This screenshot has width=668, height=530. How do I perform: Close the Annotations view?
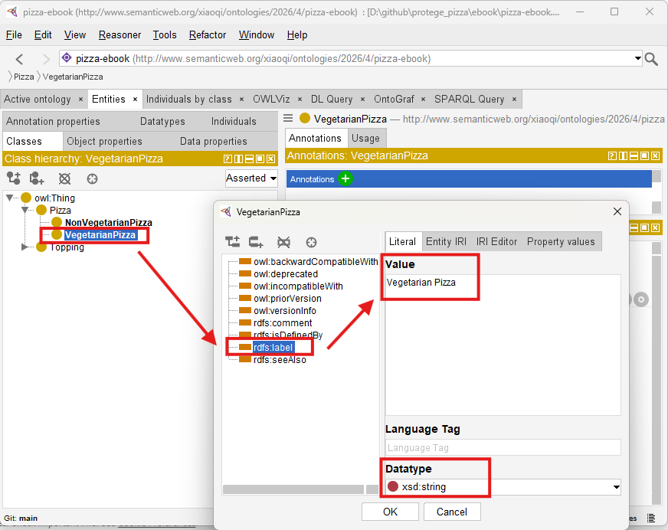click(656, 156)
